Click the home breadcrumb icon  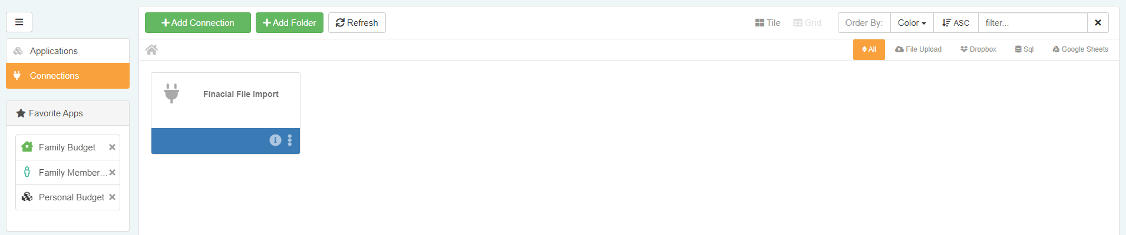151,50
